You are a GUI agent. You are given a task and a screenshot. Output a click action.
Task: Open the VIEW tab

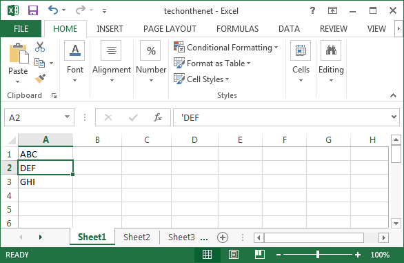coord(376,29)
